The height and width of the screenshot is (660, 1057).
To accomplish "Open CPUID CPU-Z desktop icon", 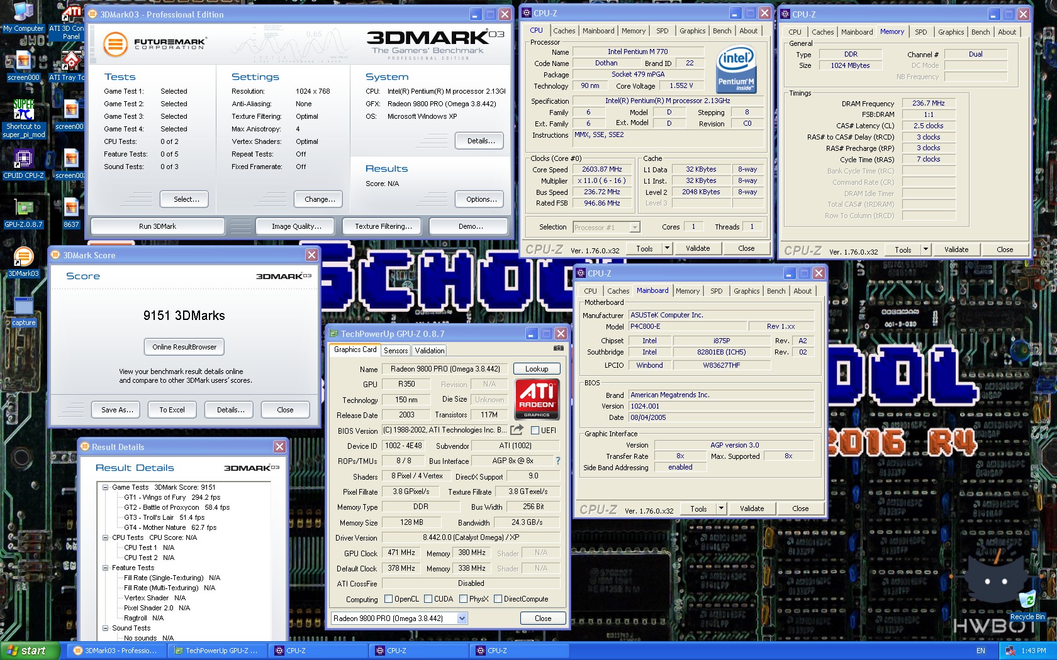I will pos(24,163).
